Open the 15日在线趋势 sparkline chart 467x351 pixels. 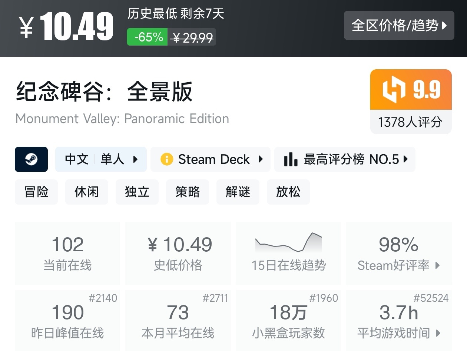288,243
